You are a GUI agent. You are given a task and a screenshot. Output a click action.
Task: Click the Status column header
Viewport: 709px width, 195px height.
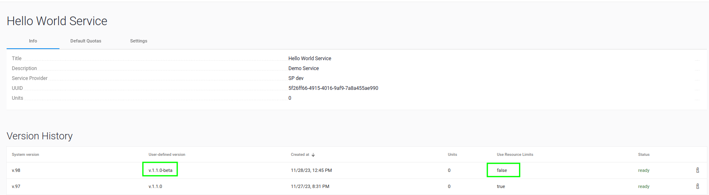click(x=643, y=155)
